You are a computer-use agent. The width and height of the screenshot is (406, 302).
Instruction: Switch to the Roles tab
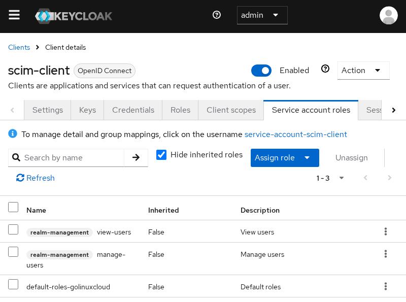click(x=180, y=110)
